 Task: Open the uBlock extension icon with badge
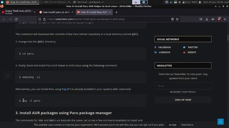[219, 19]
